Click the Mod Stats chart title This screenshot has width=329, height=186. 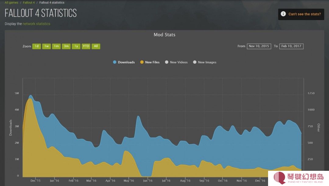(x=164, y=35)
